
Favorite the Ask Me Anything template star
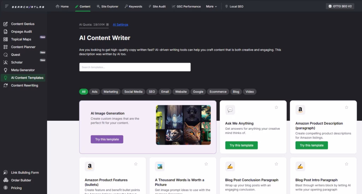[276, 107]
